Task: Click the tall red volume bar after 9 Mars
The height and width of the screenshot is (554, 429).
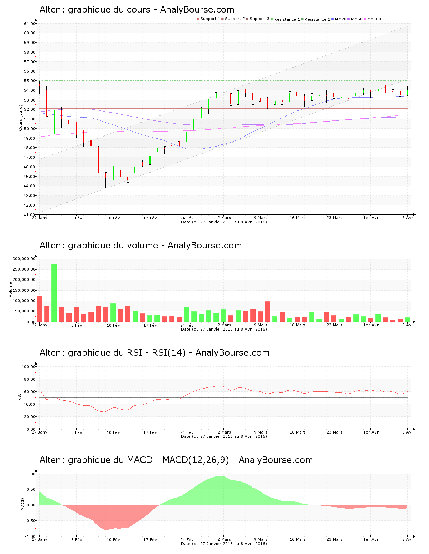Action: [268, 311]
